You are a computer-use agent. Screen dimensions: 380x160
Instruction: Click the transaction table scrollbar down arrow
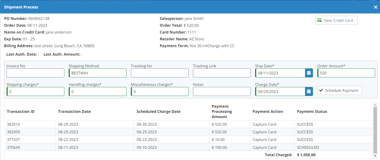click(375, 156)
